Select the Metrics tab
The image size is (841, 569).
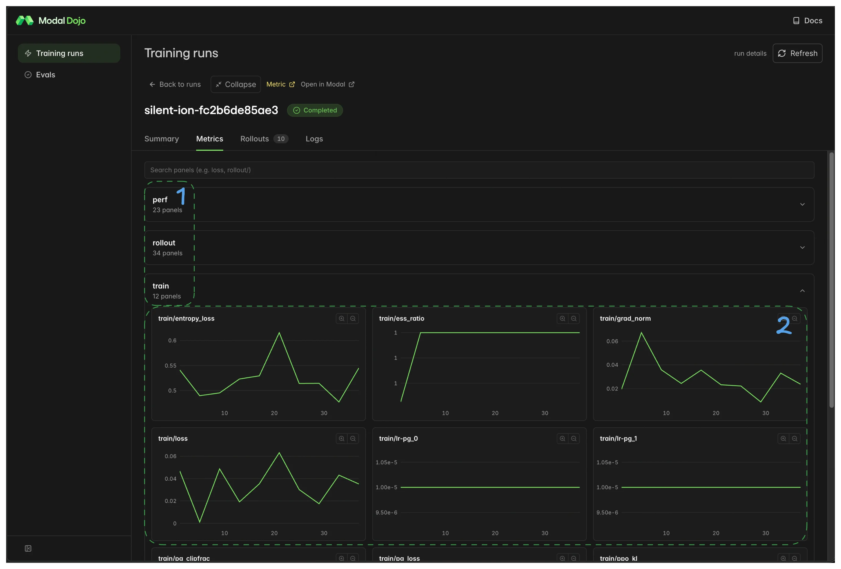[210, 139]
